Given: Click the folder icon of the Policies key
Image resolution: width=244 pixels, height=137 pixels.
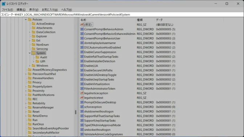Looking at the screenshot, I should click(30, 20).
